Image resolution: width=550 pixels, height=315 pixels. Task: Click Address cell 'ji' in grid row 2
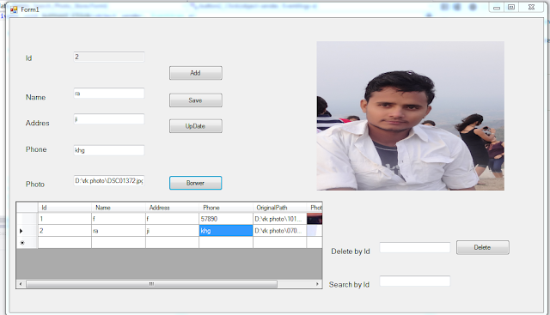(x=172, y=231)
